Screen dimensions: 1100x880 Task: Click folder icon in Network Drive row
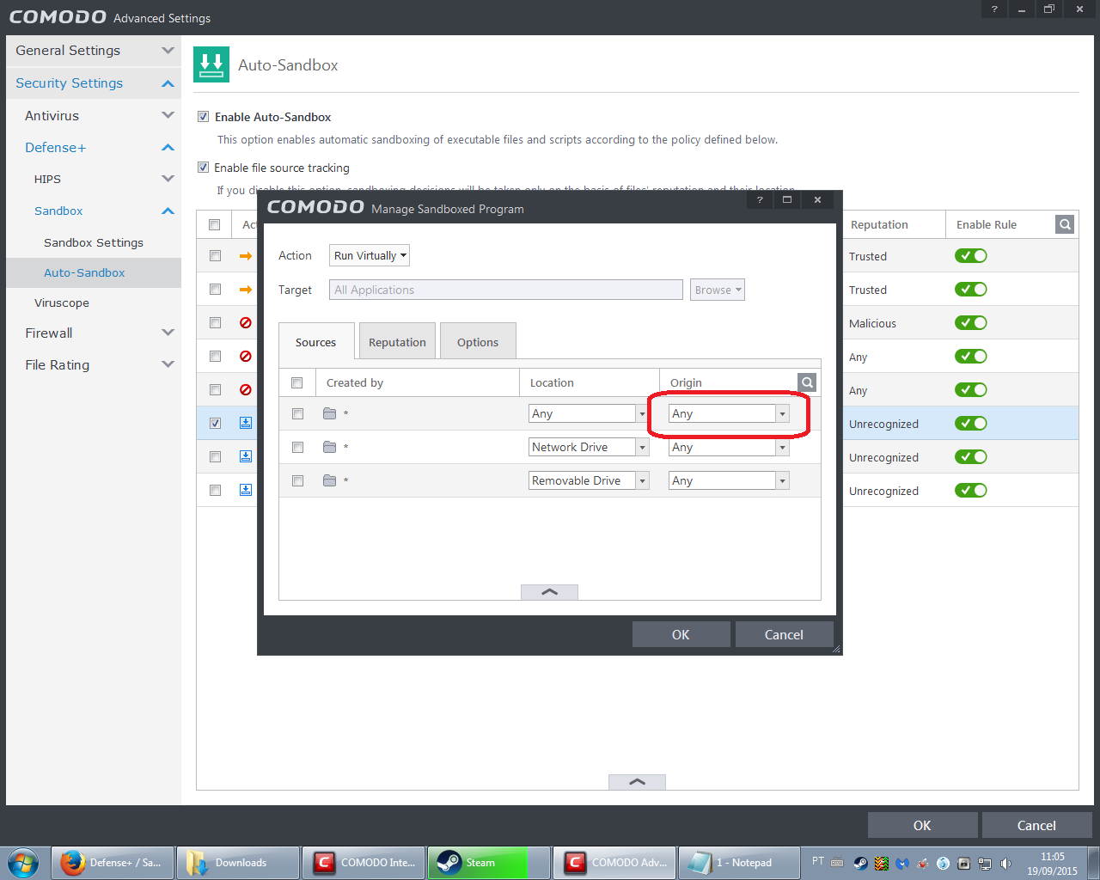(x=329, y=447)
